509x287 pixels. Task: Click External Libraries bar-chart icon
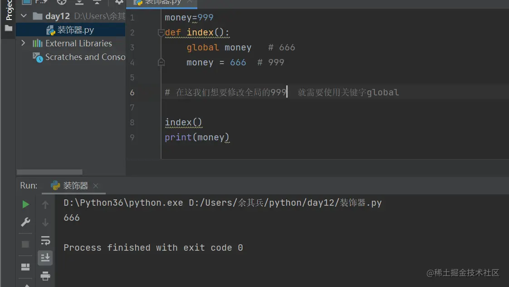[37, 43]
